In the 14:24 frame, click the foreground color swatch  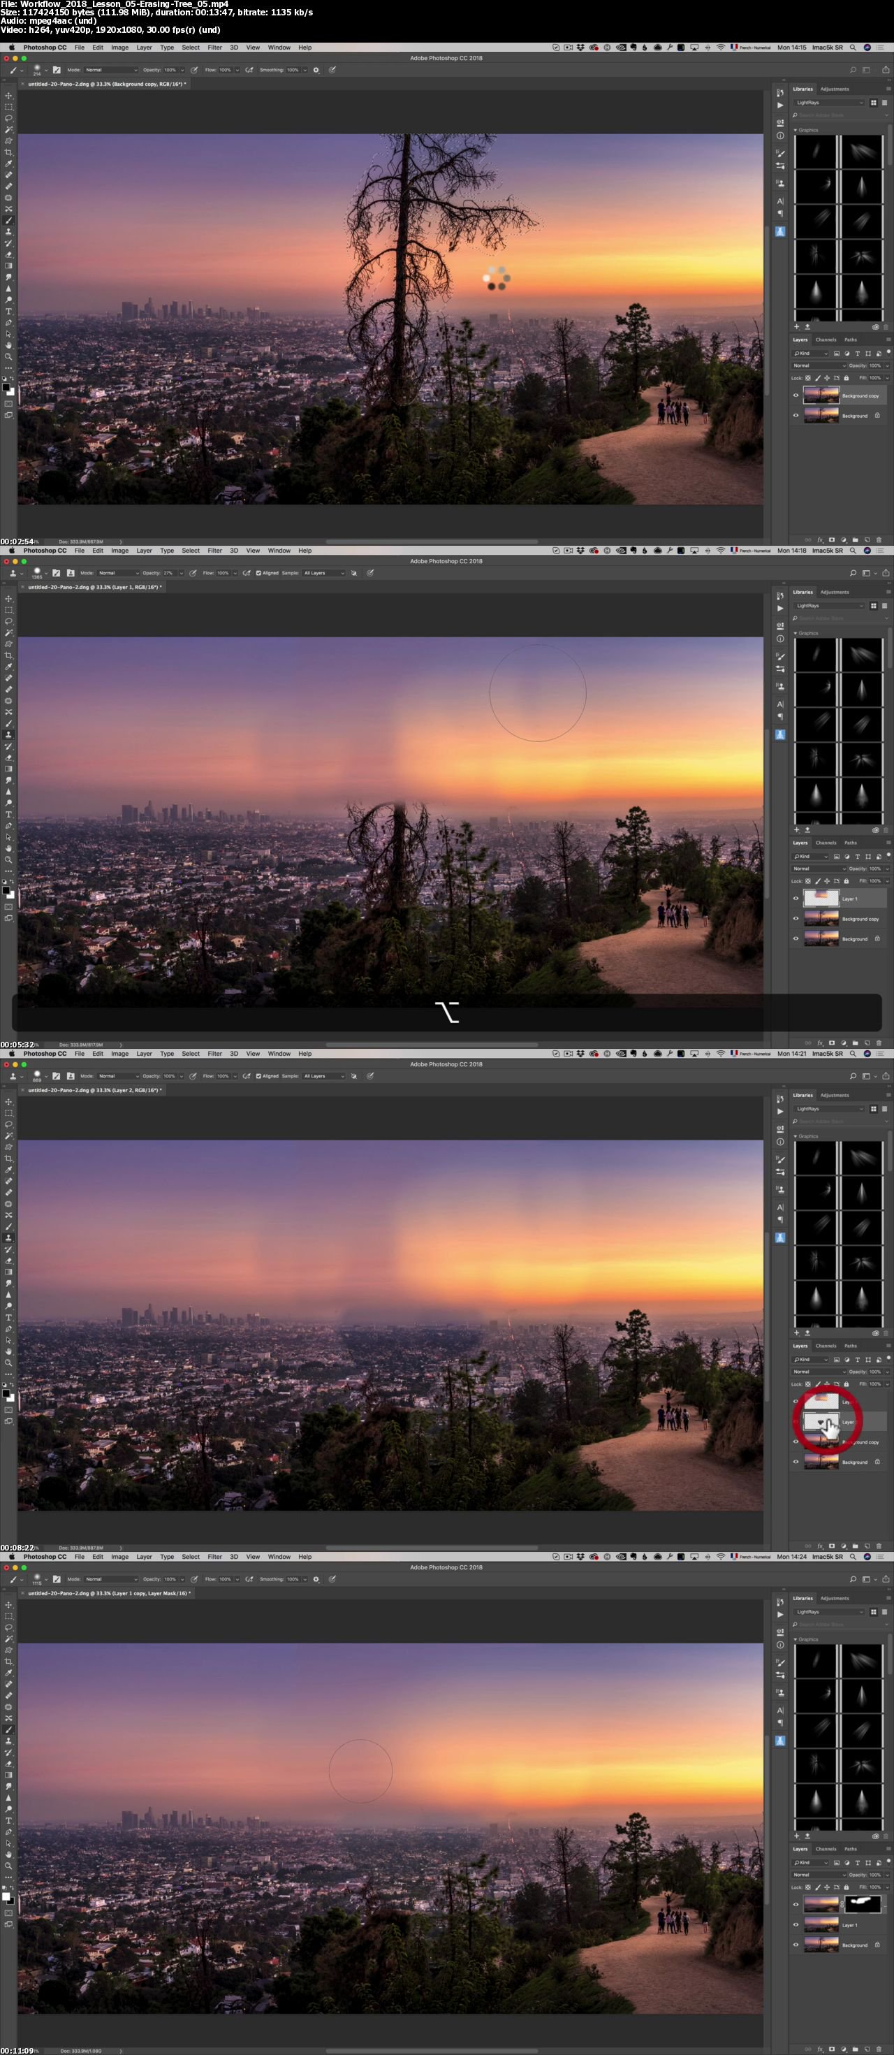click(6, 1897)
